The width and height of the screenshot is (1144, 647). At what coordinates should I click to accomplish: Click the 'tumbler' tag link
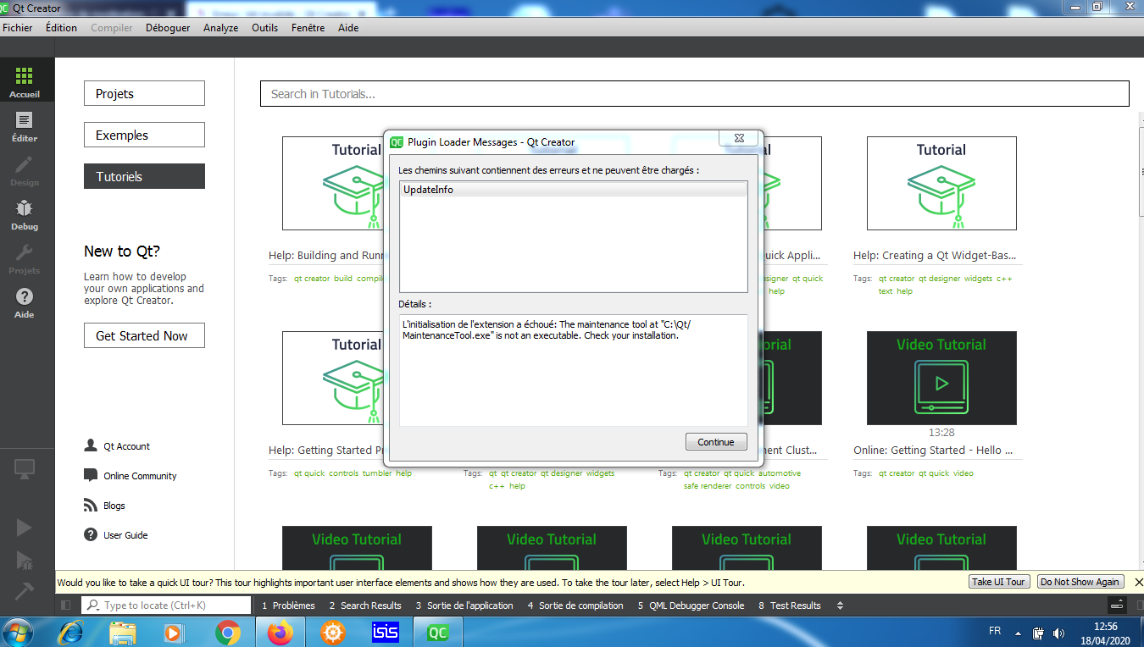tap(377, 473)
